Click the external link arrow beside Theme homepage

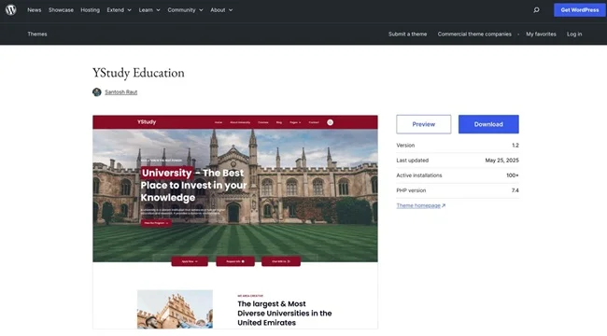[x=444, y=205]
